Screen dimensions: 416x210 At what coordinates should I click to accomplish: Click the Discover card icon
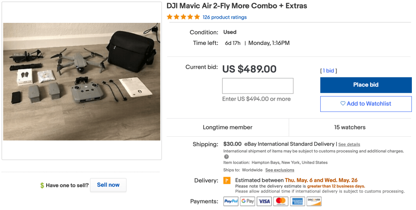point(314,201)
